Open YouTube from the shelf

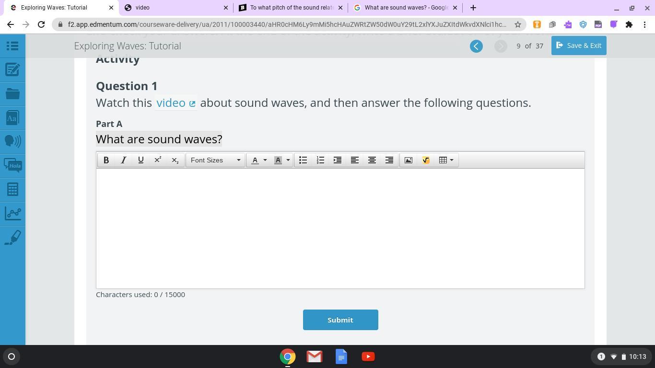368,356
